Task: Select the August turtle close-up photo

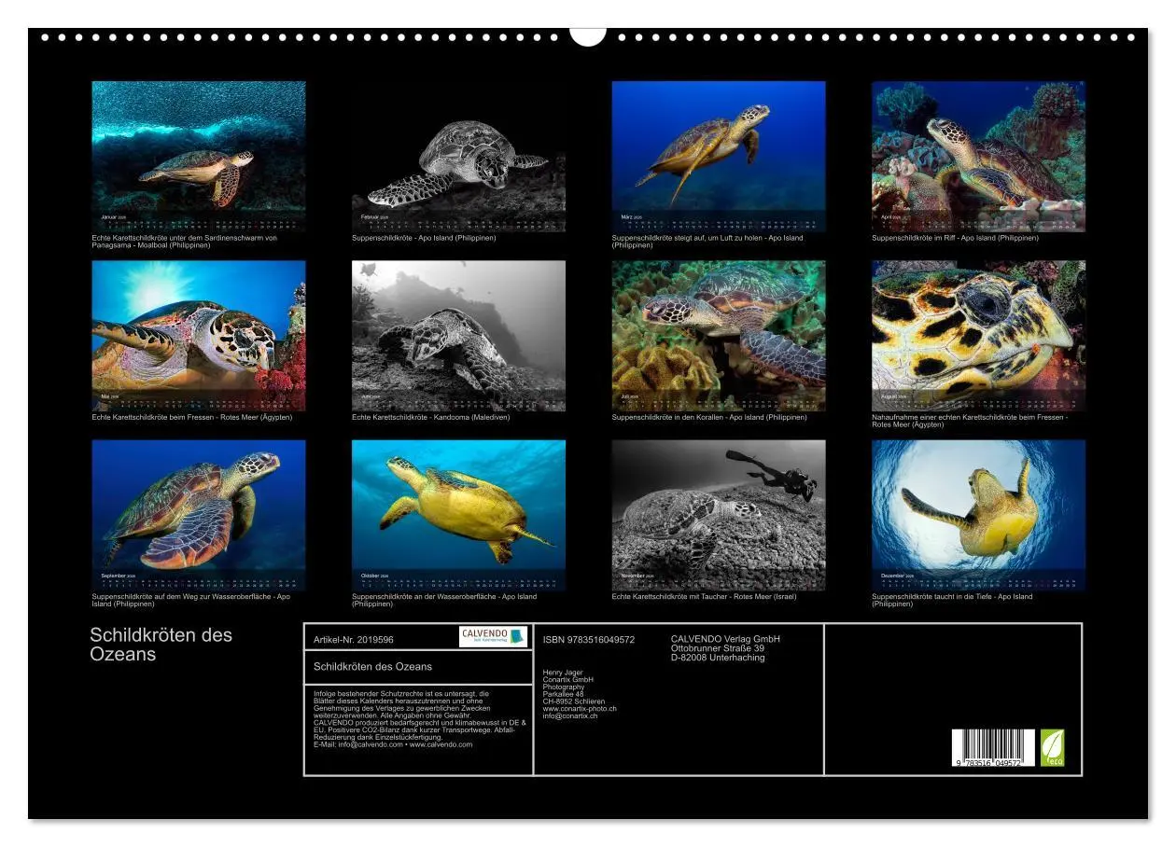Action: click(x=976, y=336)
